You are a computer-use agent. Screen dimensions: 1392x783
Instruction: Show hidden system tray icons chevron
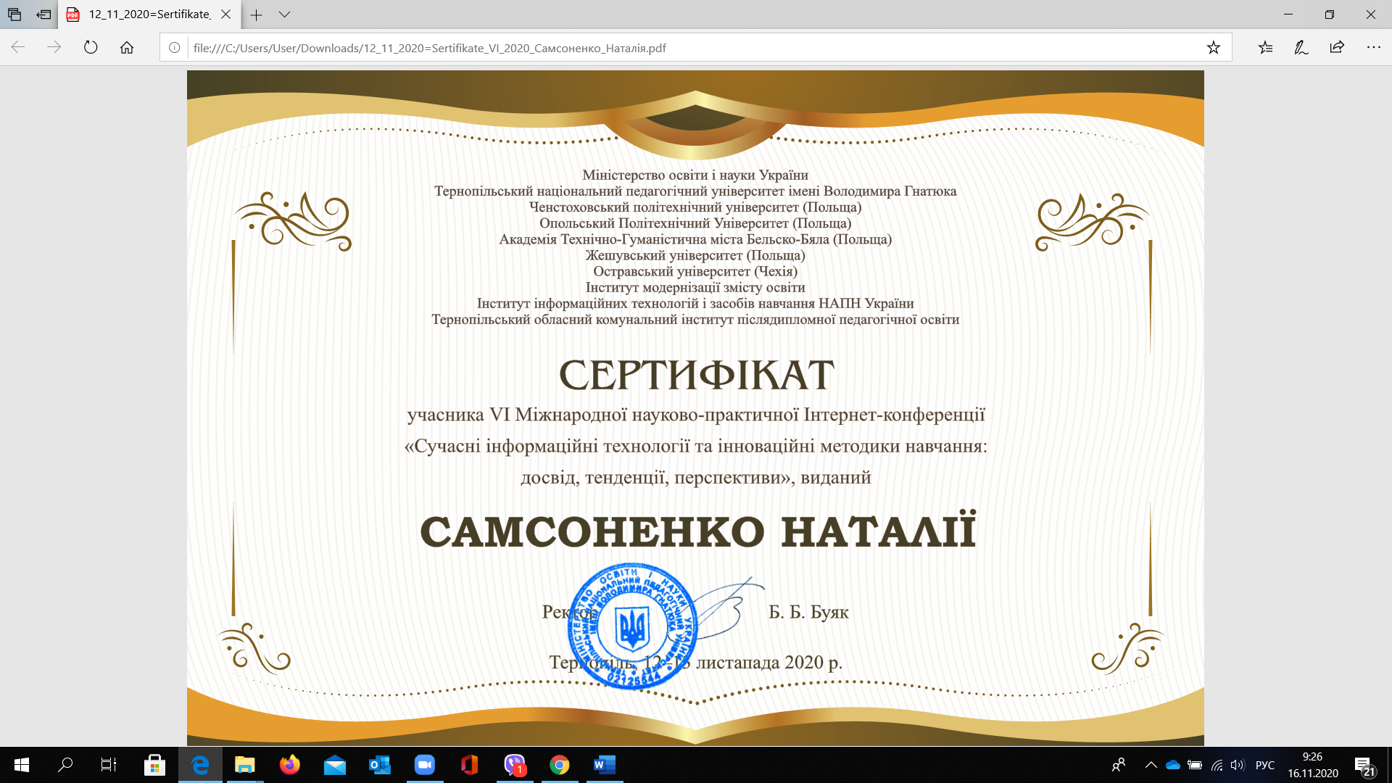click(x=1151, y=765)
